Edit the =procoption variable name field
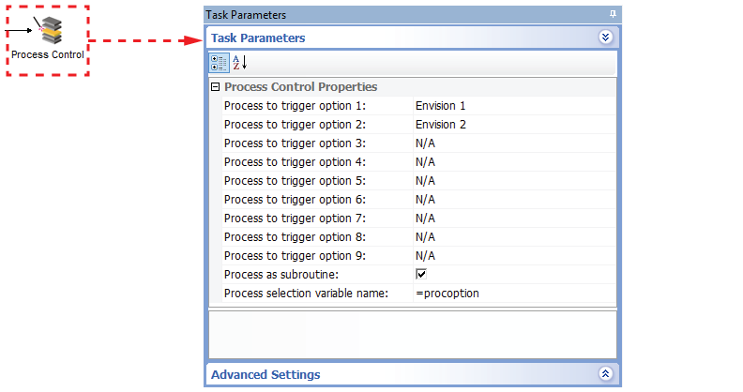 [x=447, y=294]
